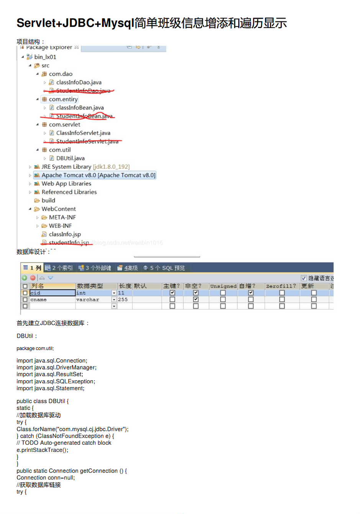Click the DBUtil.java file icon
The height and width of the screenshot is (514, 364).
point(52,158)
